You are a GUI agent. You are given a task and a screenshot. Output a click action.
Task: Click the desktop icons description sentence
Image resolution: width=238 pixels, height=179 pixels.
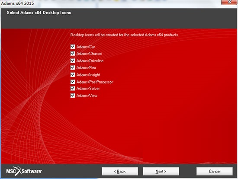click(125, 35)
